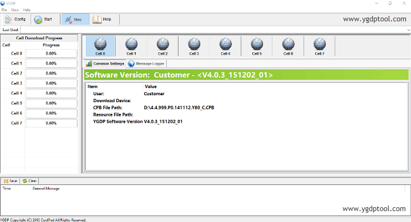Image resolution: width=411 pixels, height=222 pixels.
Task: Click the Cell 0 label in progress list
Action: [16, 53]
